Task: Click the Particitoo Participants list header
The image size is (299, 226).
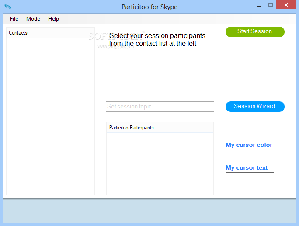Action: click(160, 128)
